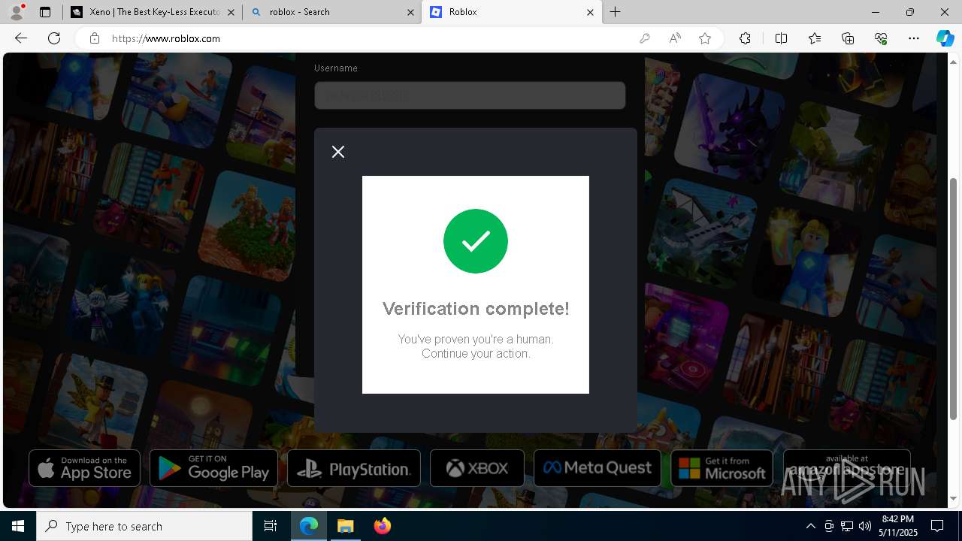Screen dimensions: 962x541
Task: Open the notification center
Action: tap(937, 526)
